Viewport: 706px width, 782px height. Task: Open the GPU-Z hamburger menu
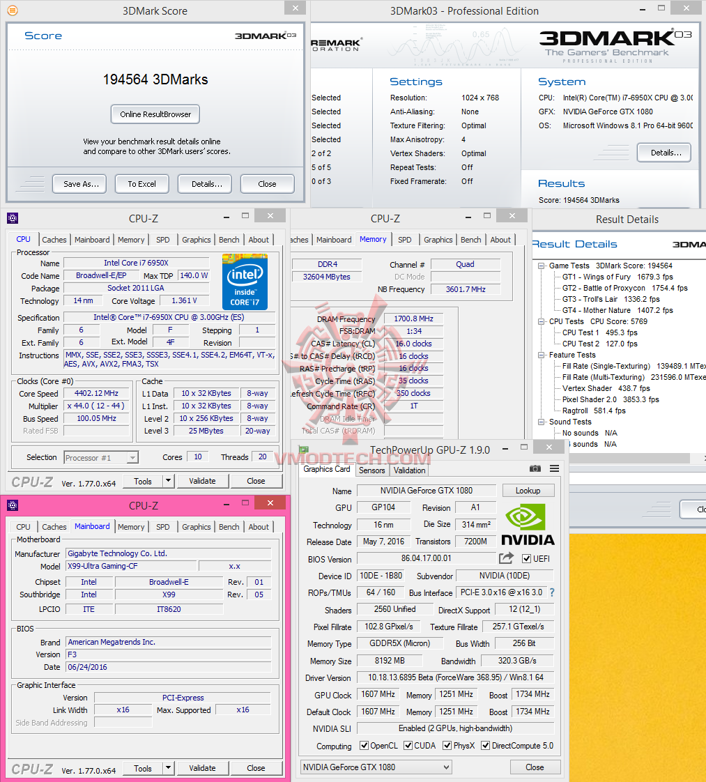555,468
